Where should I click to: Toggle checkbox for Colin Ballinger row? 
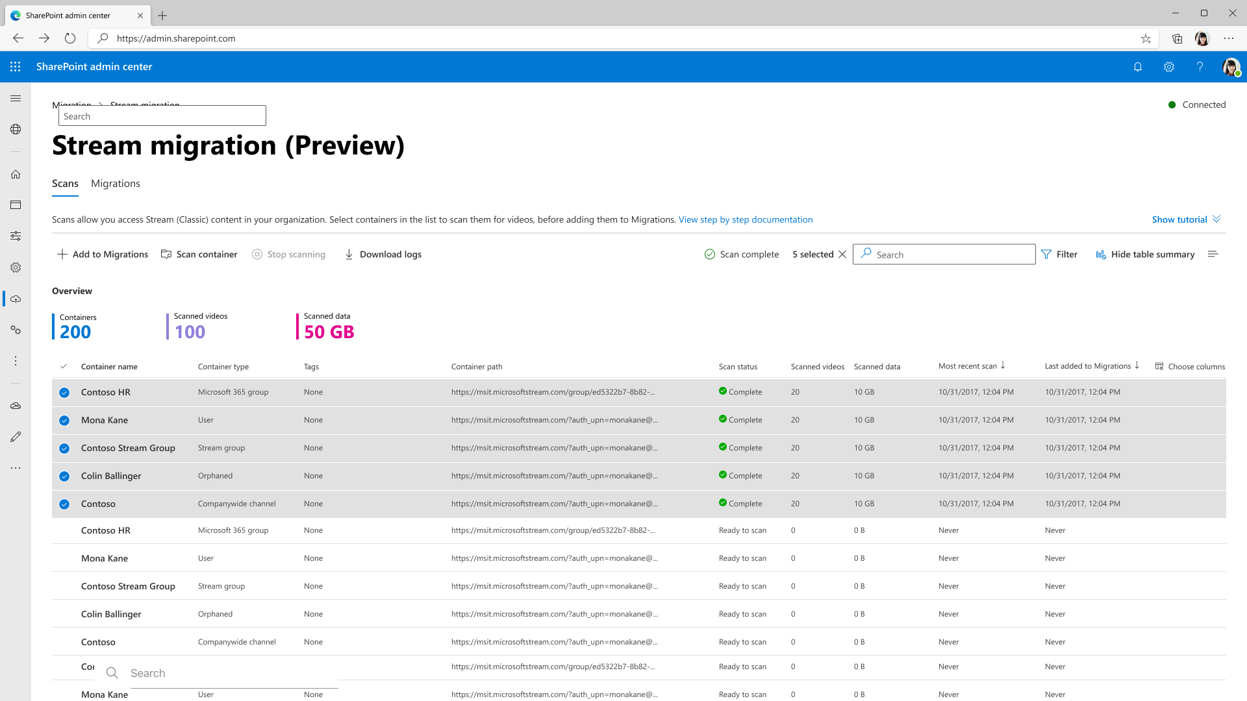click(64, 476)
